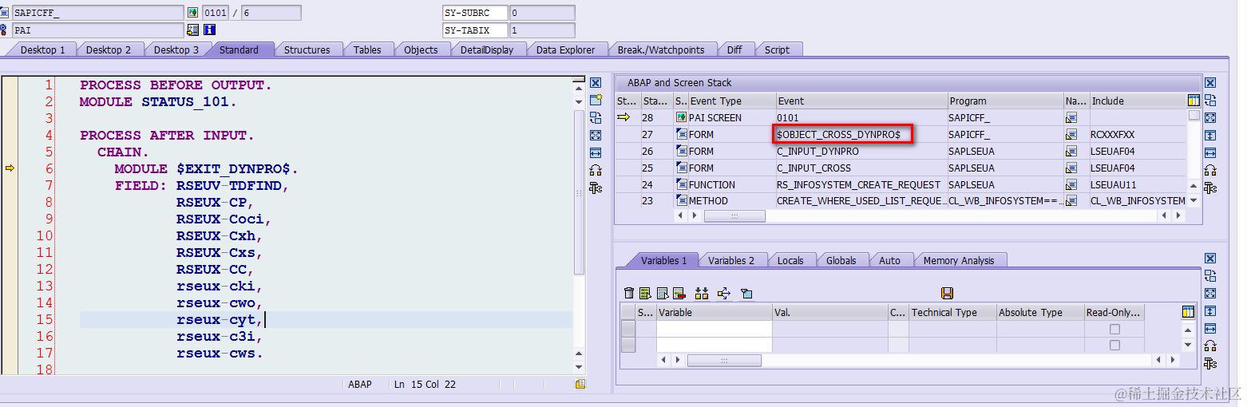
Task: Select second row selector in Variables table
Action: [628, 345]
